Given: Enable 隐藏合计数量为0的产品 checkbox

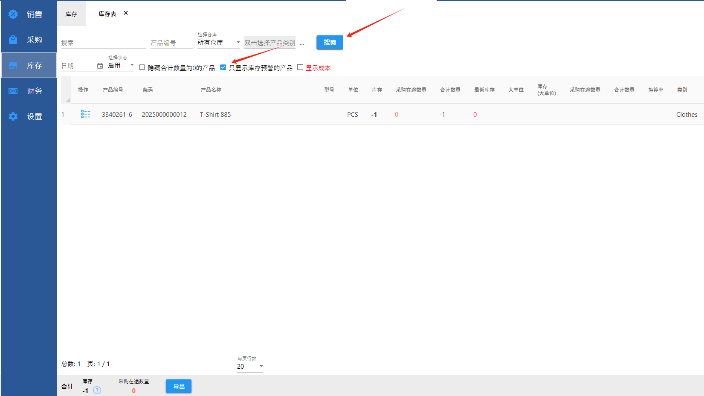Looking at the screenshot, I should [x=142, y=67].
